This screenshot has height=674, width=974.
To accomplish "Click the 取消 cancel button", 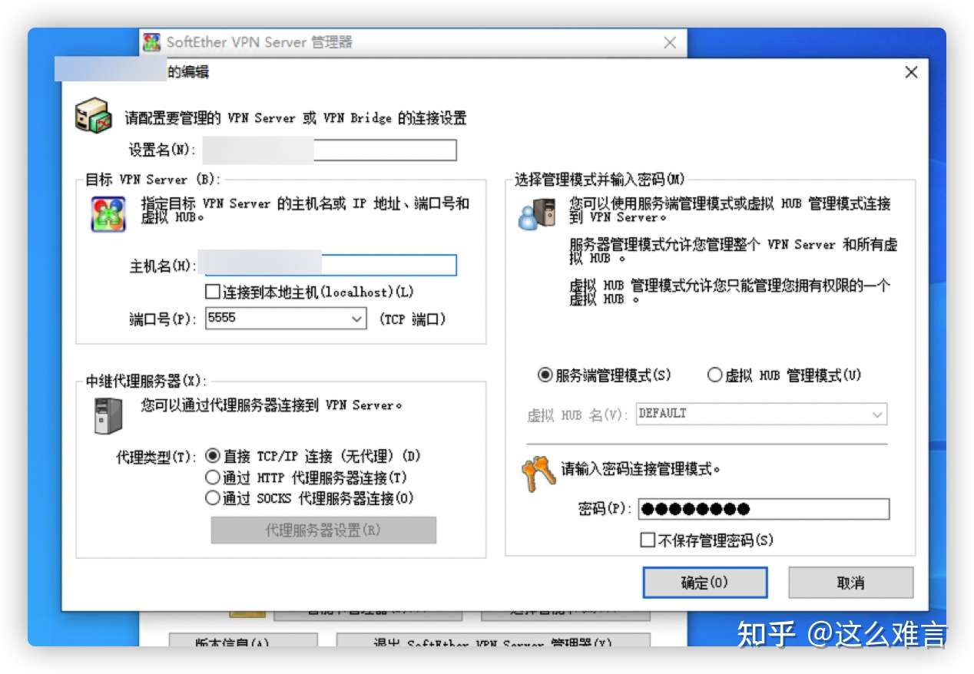I will pyautogui.click(x=851, y=583).
